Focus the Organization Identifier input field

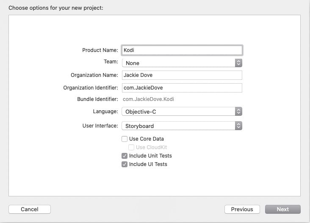[x=182, y=88]
